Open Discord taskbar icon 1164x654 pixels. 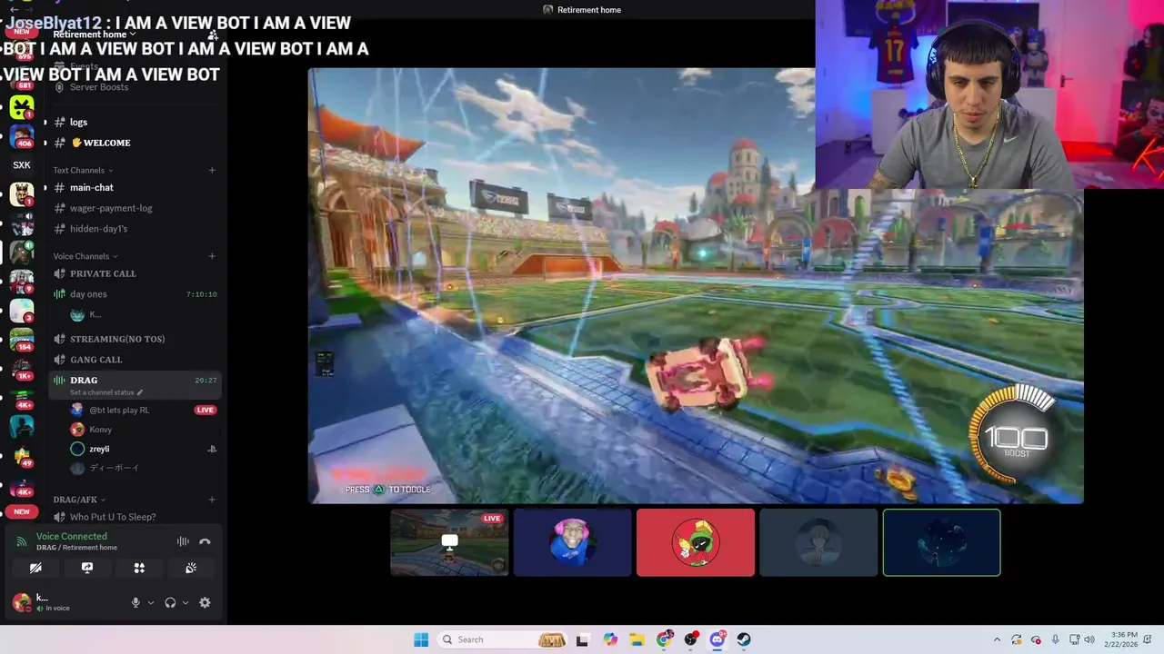pyautogui.click(x=717, y=639)
